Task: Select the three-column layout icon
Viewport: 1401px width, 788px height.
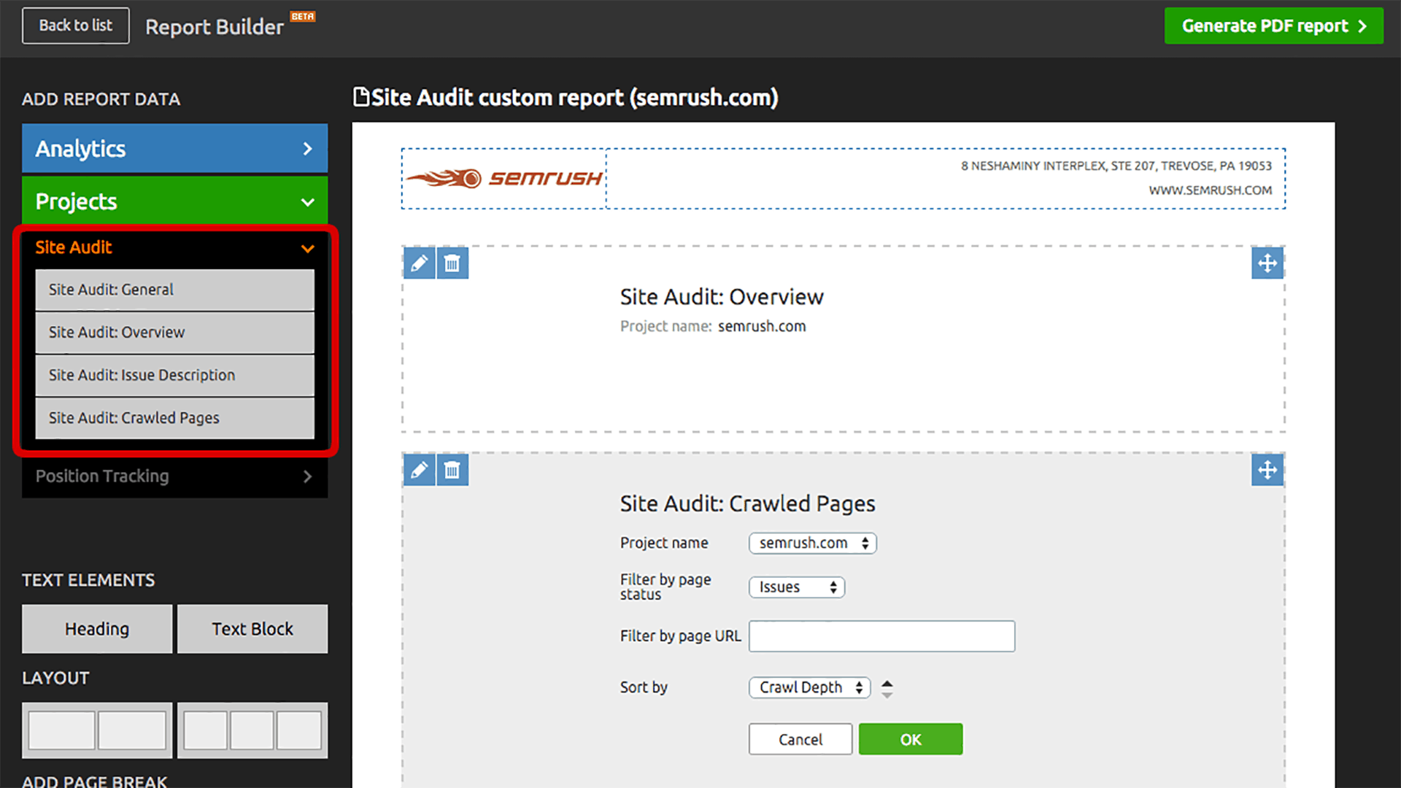Action: coord(252,730)
